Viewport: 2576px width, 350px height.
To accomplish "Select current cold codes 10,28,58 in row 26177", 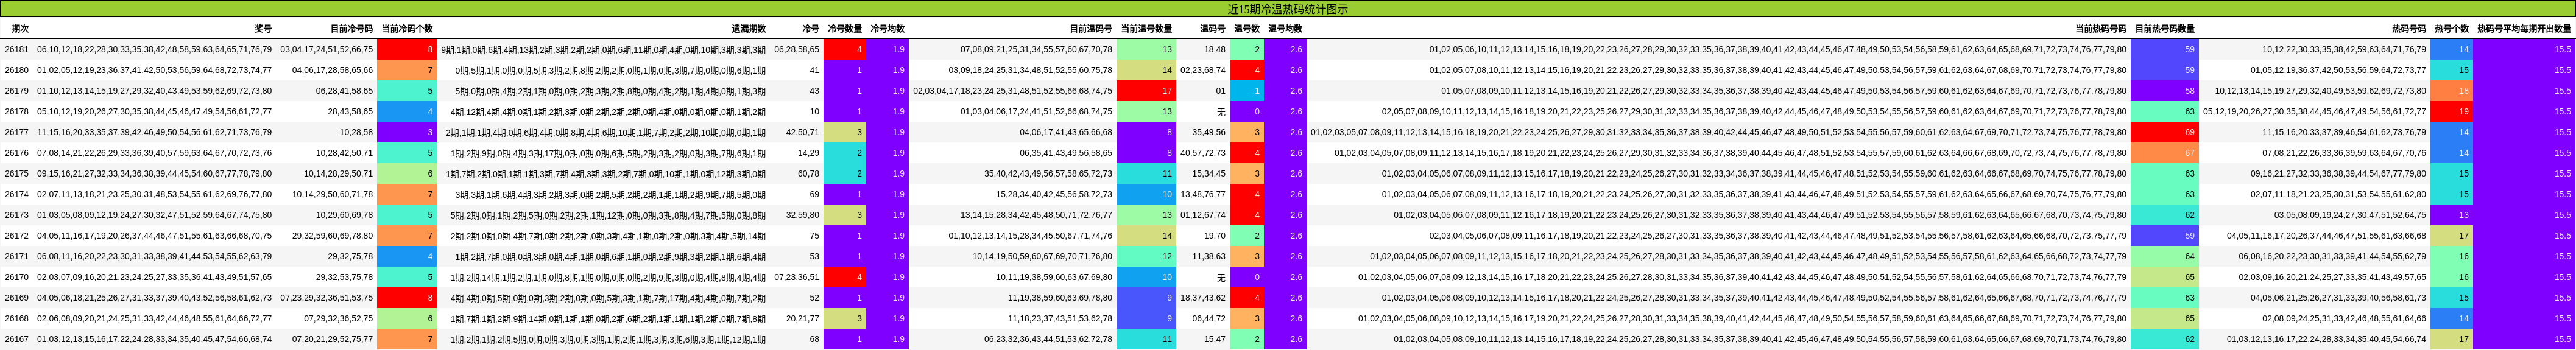I will 356,132.
